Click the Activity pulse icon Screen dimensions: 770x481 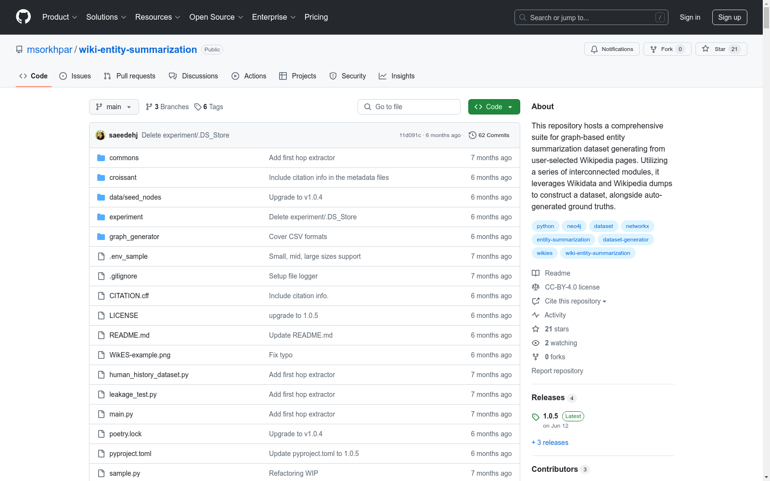(536, 315)
